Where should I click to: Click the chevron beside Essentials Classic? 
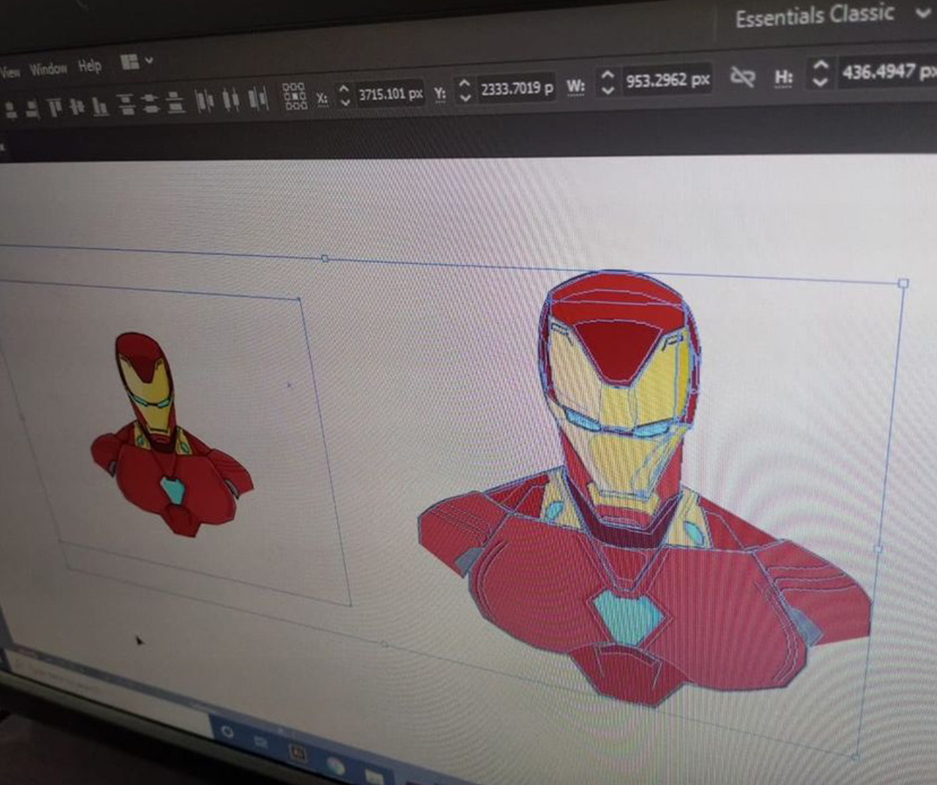tap(922, 13)
